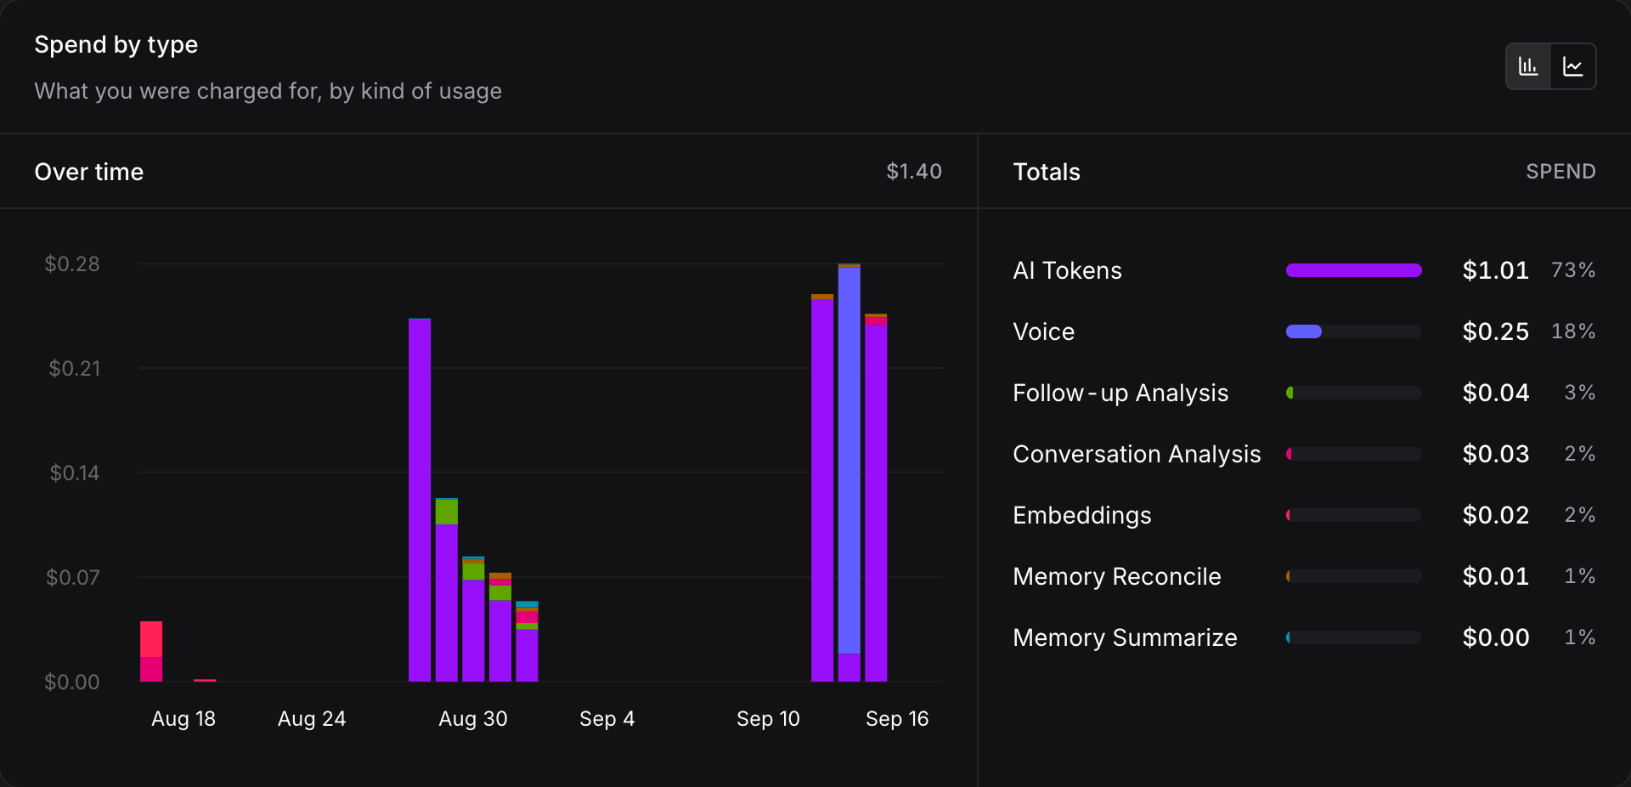Image resolution: width=1631 pixels, height=787 pixels.
Task: Switch to line chart view
Action: tap(1573, 66)
